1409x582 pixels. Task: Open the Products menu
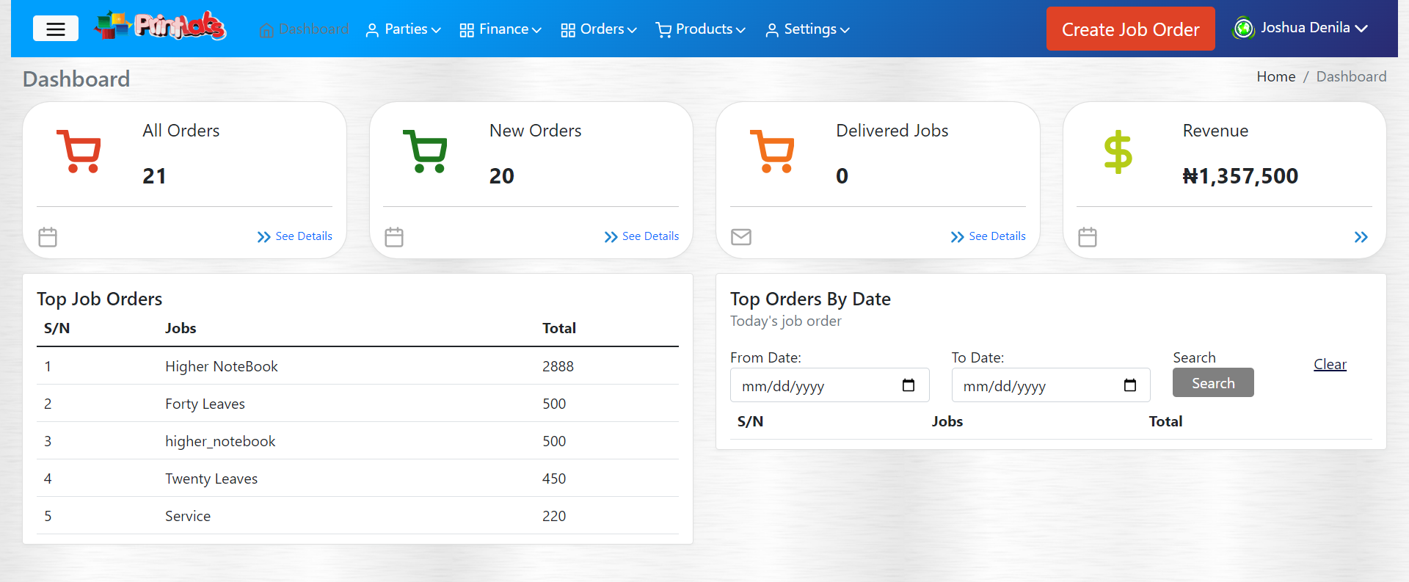700,29
